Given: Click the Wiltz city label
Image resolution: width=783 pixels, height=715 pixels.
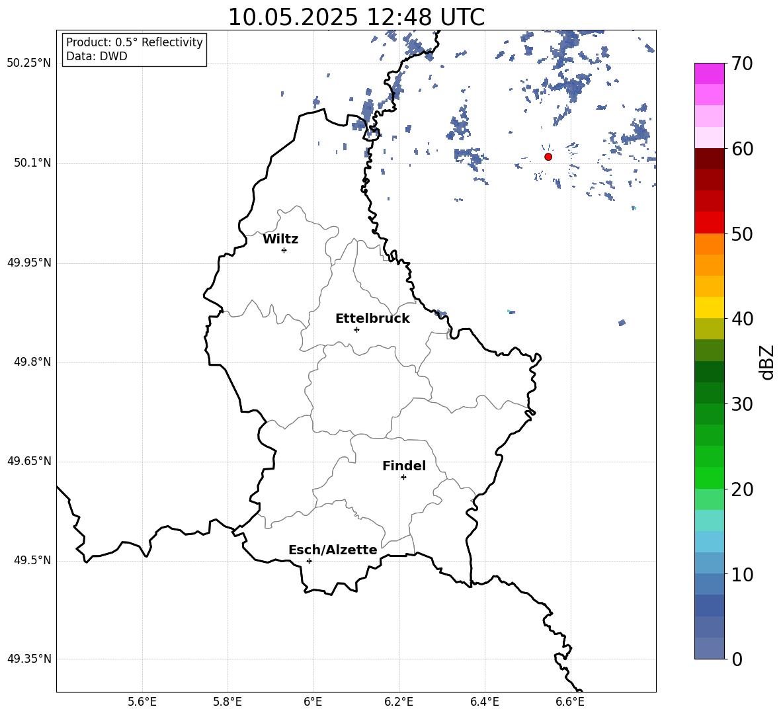Looking at the screenshot, I should click(280, 239).
